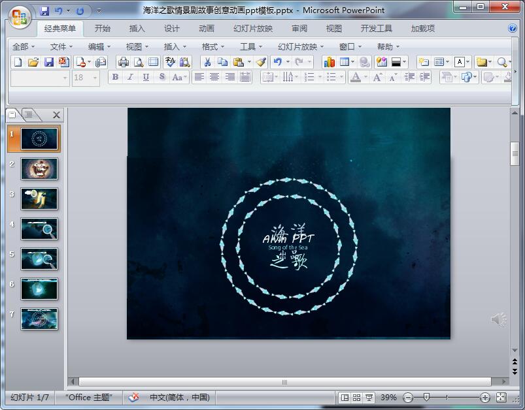The width and height of the screenshot is (525, 410).
Task: Click Save in the quick access toolbar
Action: point(44,11)
